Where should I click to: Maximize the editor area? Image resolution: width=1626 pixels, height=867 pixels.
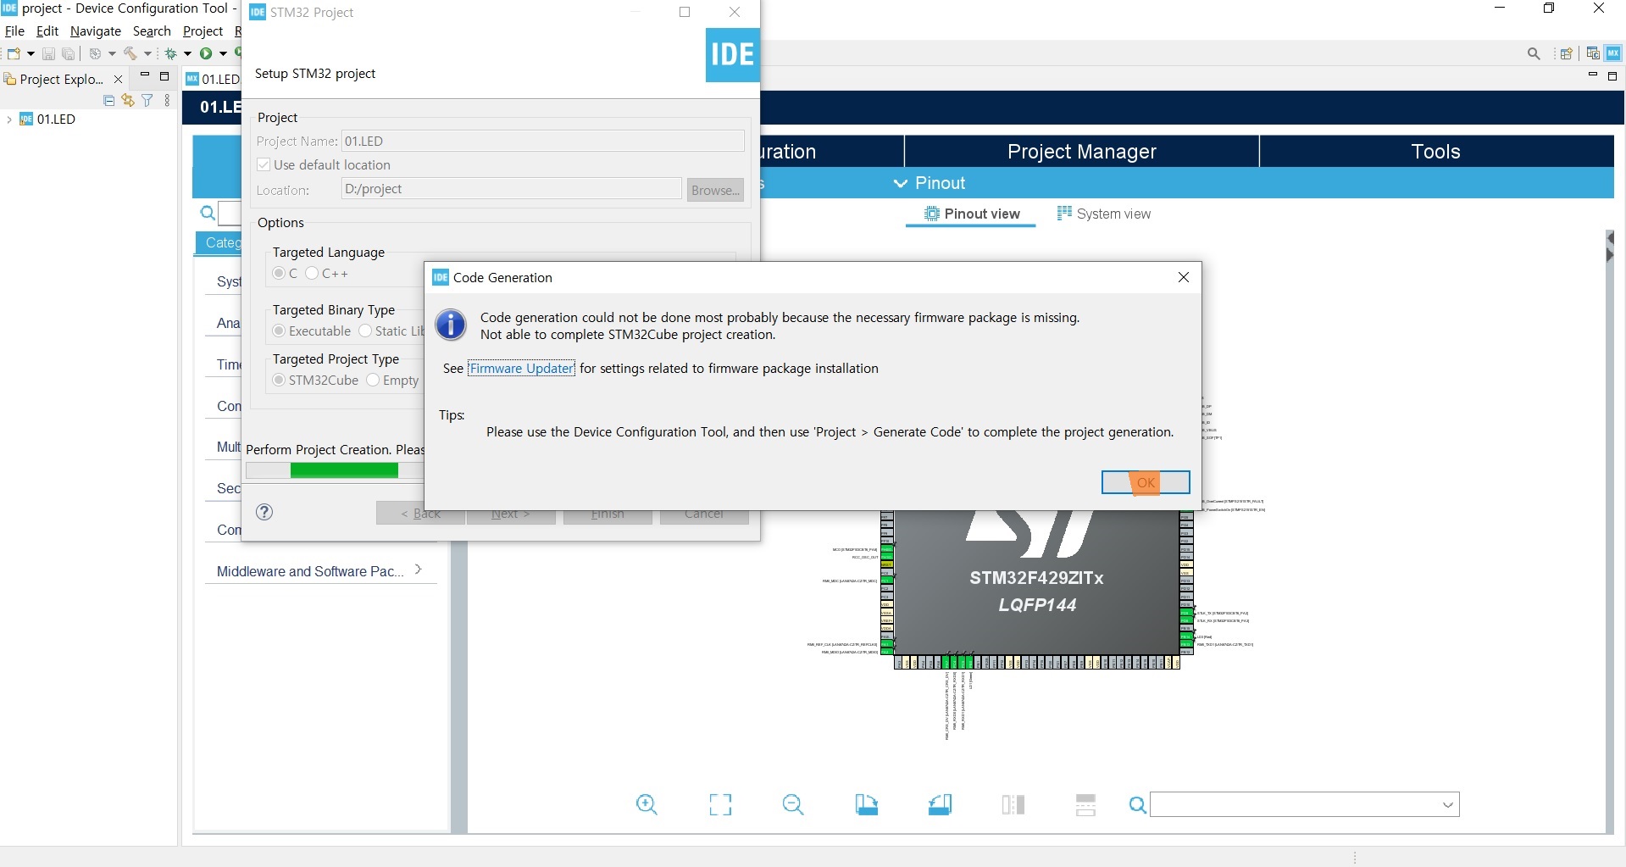1612,76
